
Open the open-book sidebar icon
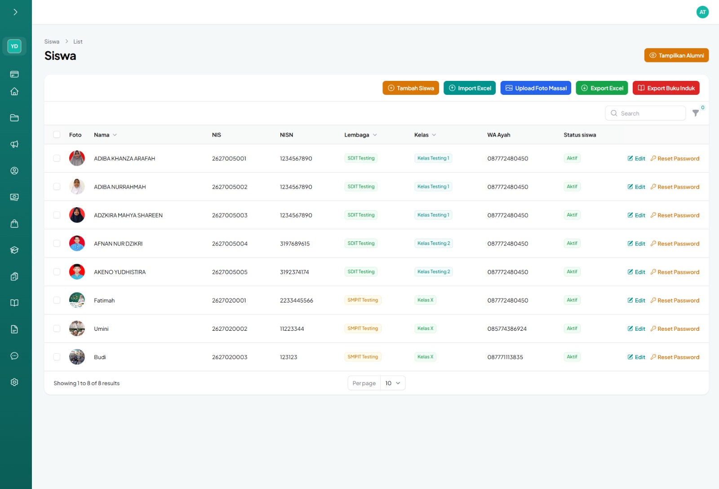tap(14, 303)
